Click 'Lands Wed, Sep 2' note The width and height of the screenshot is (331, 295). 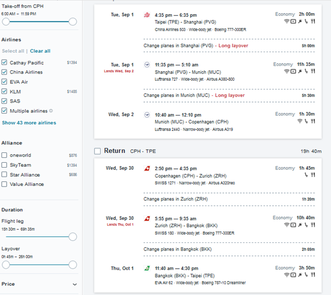(x=119, y=71)
